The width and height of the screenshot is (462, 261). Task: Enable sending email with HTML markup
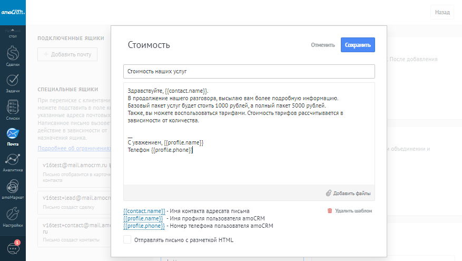coord(127,240)
